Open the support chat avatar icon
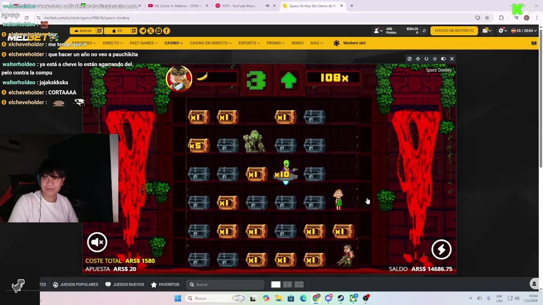Image resolution: width=543 pixels, height=305 pixels. [x=535, y=283]
